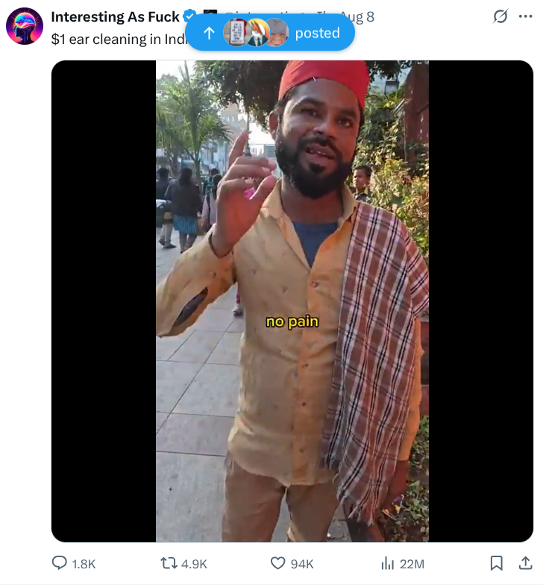The height and width of the screenshot is (587, 543).
Task: Click the 1.8K replies count
Action: point(84,564)
